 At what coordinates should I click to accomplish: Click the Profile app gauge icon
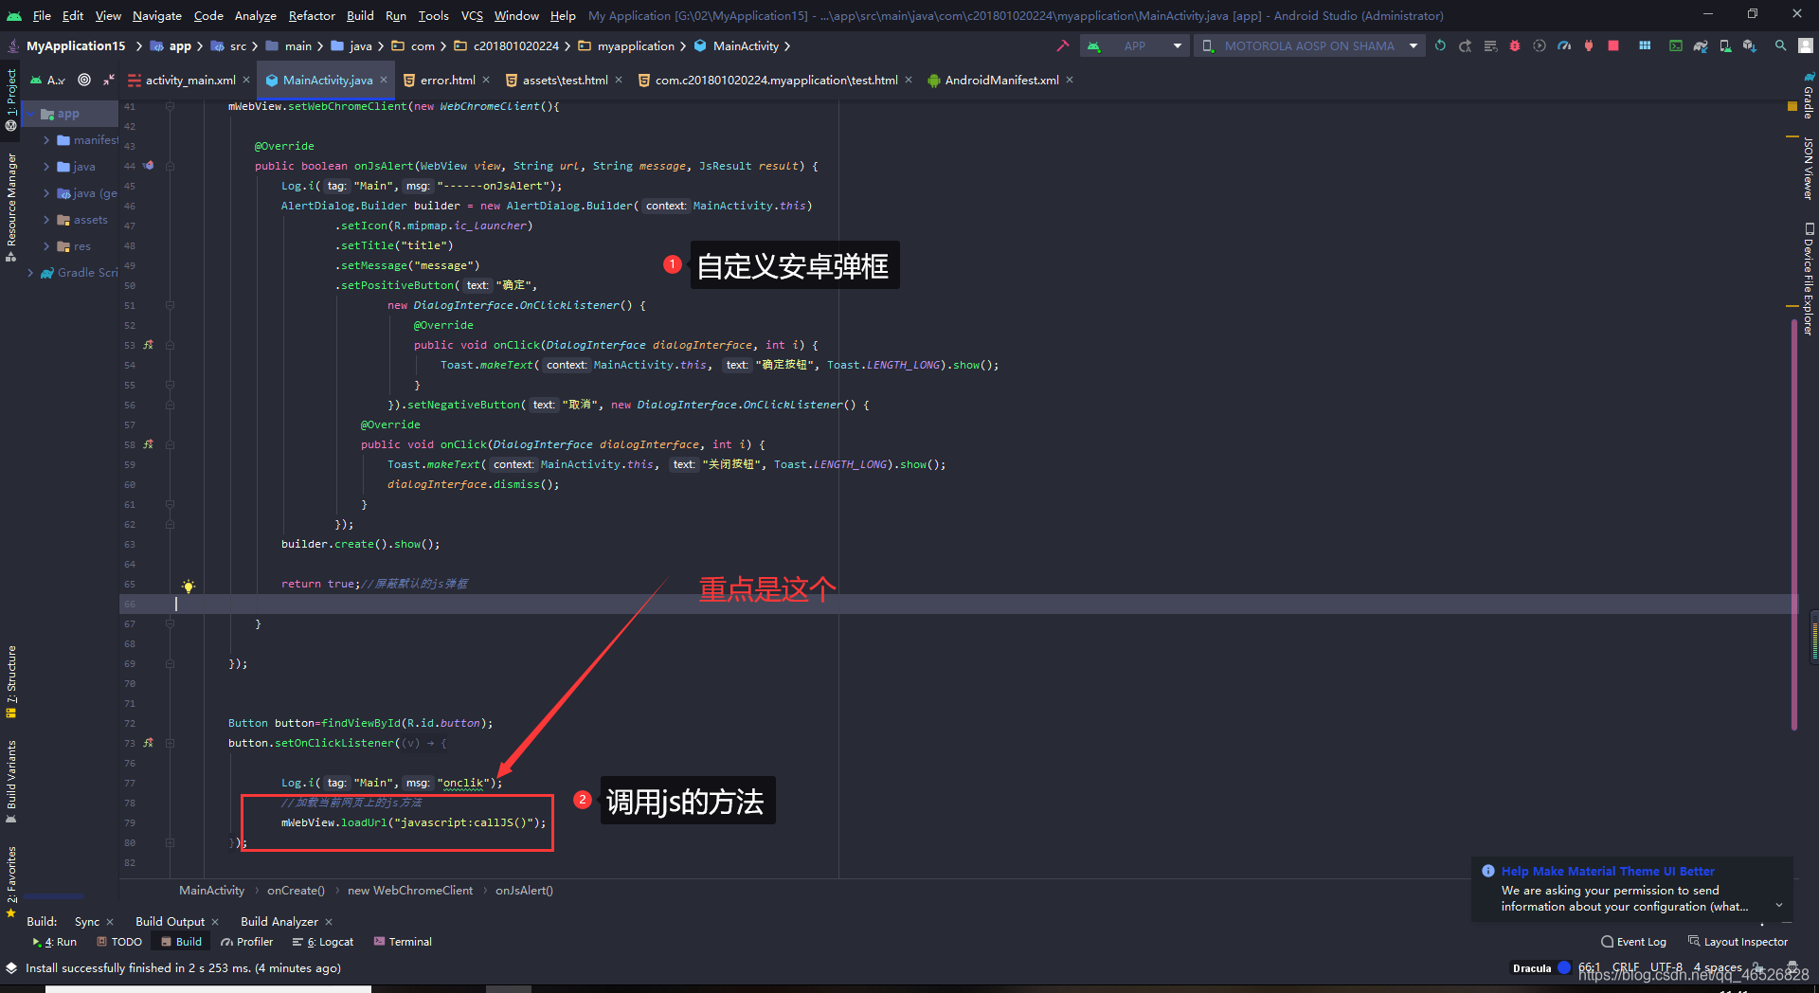coord(1564,45)
